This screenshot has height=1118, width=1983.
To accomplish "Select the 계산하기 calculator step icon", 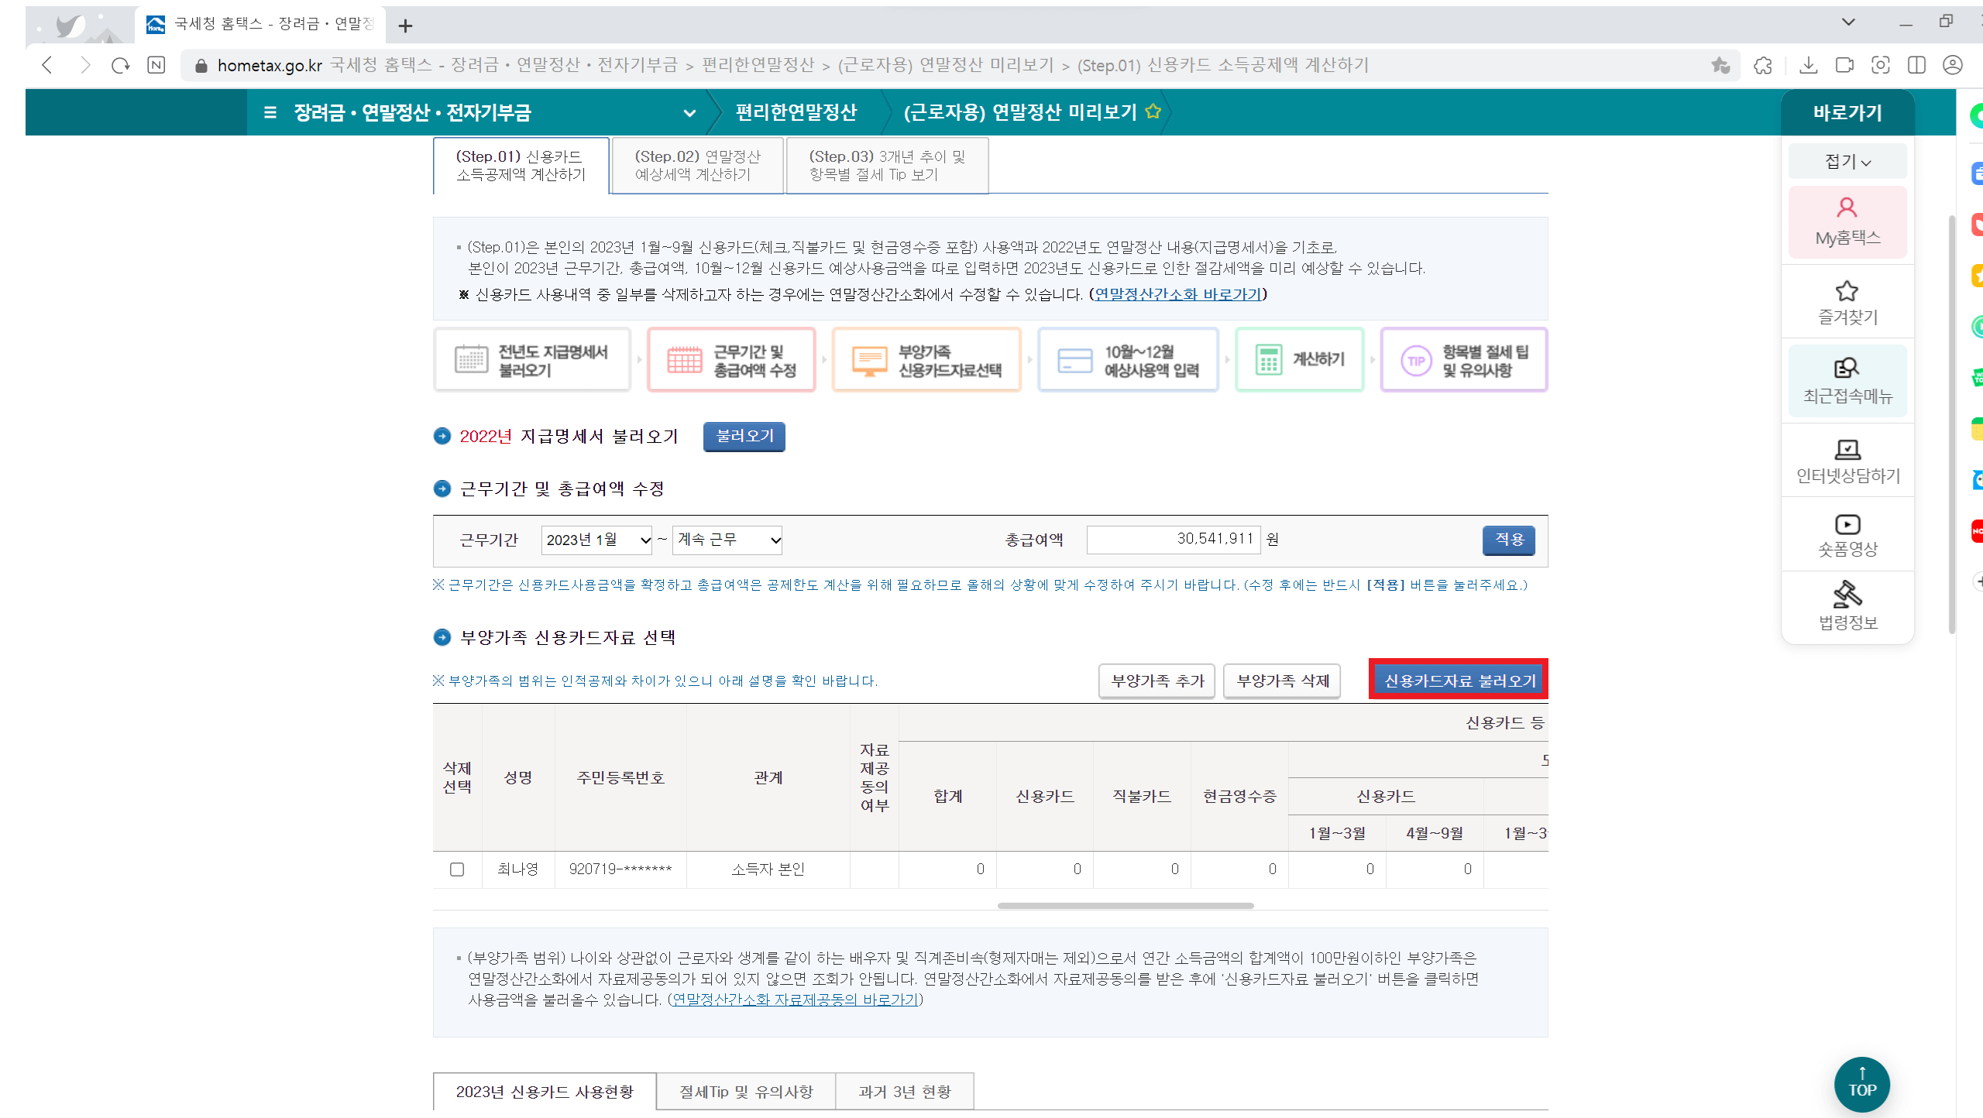I will click(1299, 359).
